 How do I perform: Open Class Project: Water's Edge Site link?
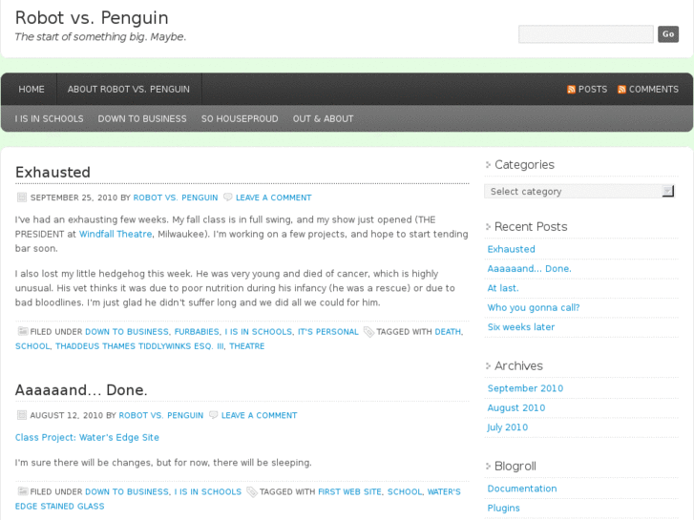[x=87, y=438]
